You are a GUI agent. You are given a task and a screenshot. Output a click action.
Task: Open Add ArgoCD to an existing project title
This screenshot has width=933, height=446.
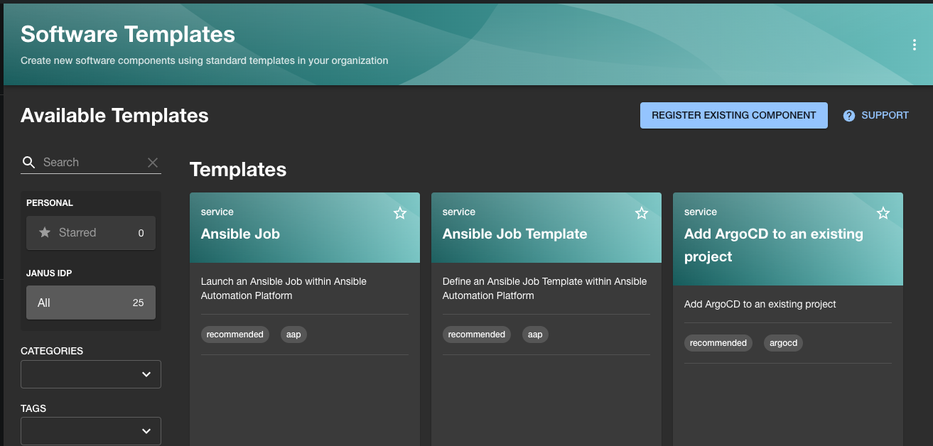[x=774, y=245]
